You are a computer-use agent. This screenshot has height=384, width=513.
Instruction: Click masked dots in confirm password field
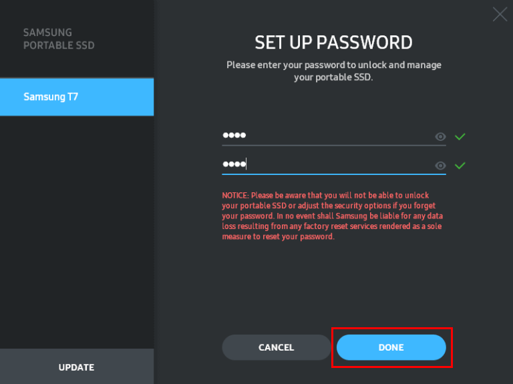click(x=234, y=164)
